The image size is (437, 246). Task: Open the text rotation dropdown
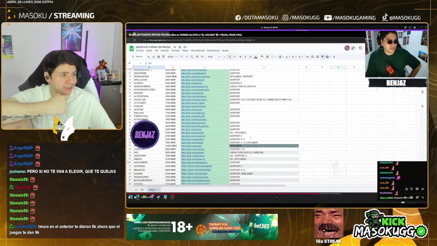click(x=300, y=57)
